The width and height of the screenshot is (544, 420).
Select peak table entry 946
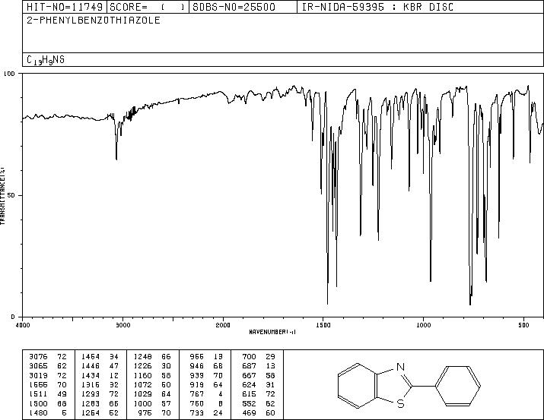click(x=205, y=366)
